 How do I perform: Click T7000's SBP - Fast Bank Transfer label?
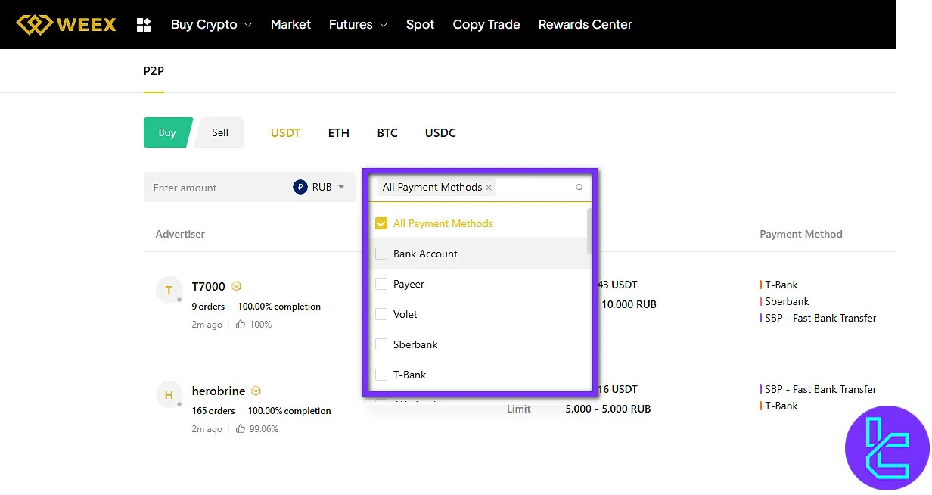(x=820, y=318)
